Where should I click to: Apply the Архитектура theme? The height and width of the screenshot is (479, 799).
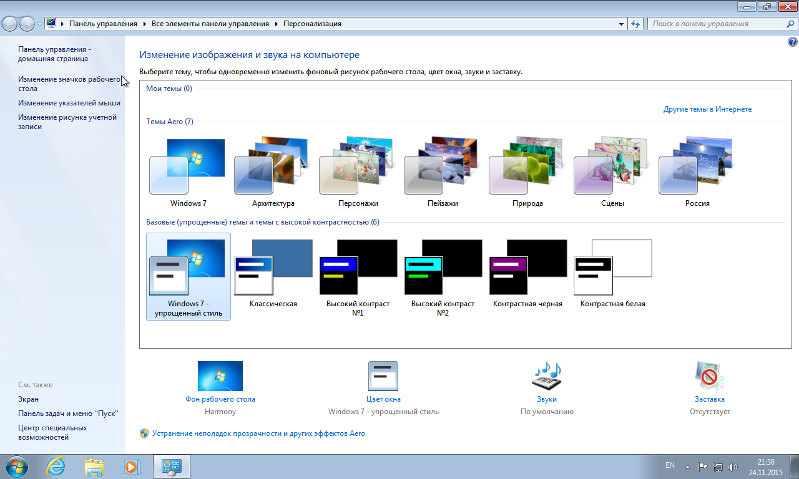(273, 173)
